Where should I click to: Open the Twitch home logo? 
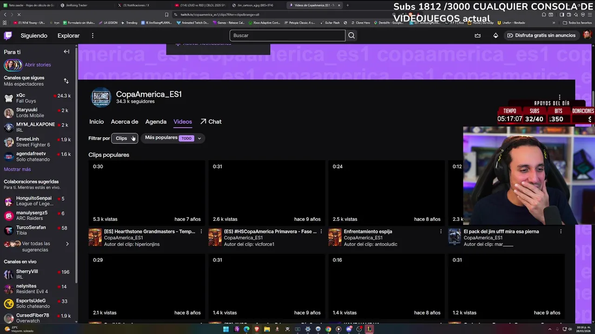pos(8,35)
